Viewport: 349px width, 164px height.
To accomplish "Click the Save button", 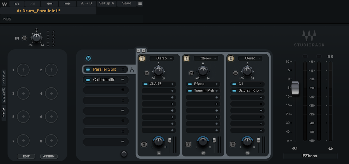I will 127,4.
